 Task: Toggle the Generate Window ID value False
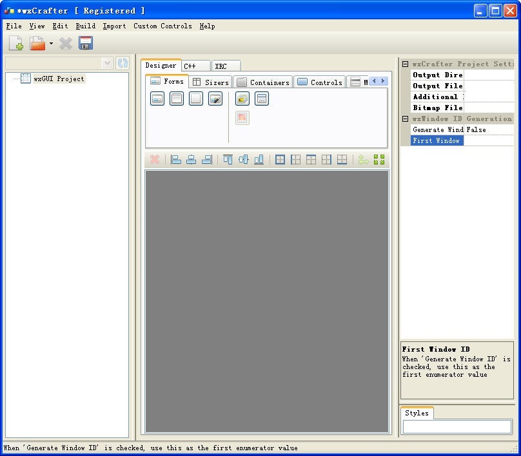(489, 130)
